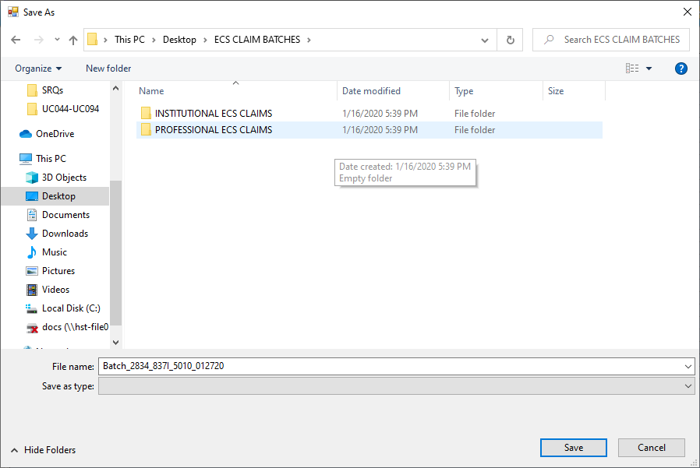
Task: Refresh the ECS CLAIM BATCHES folder
Action: point(510,40)
